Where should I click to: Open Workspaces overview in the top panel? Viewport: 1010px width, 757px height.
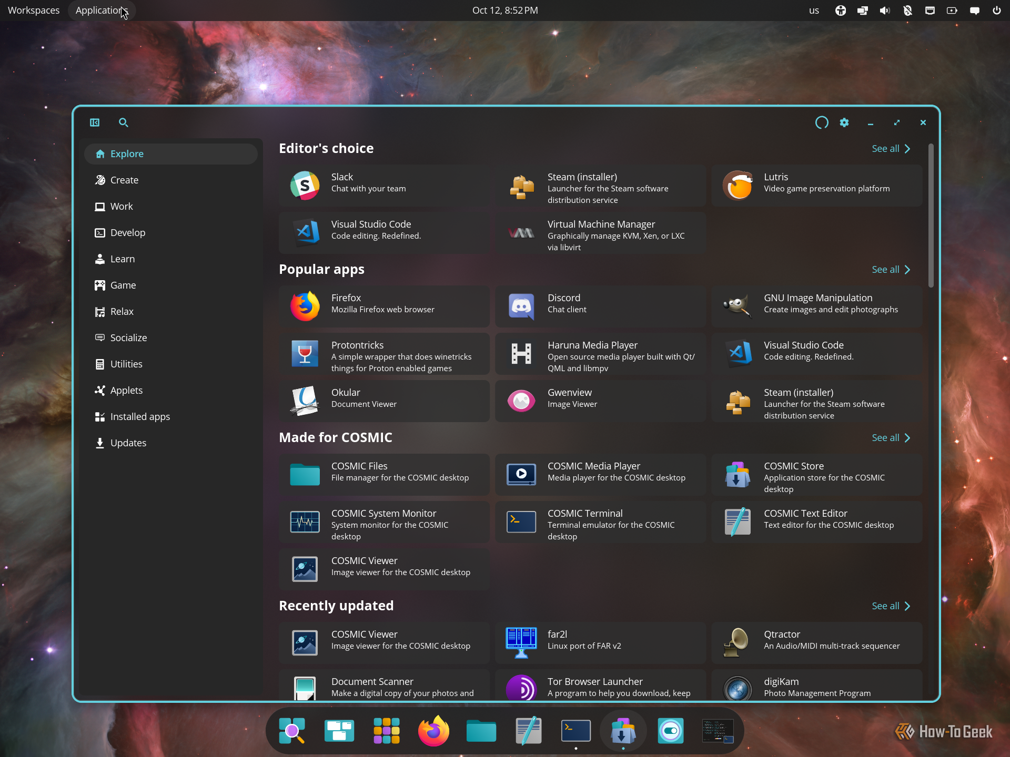[x=34, y=11]
